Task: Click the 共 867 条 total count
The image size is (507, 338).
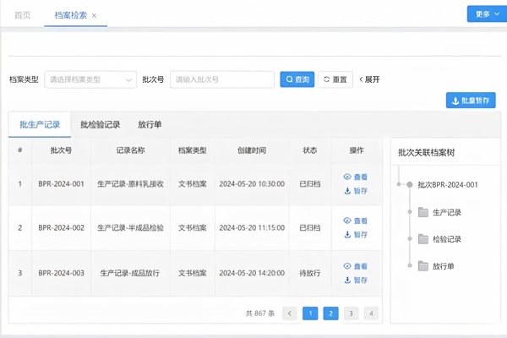Action: [260, 313]
